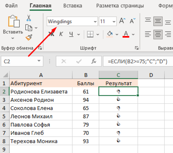
Task: Align cell text left
Action: coord(148,34)
